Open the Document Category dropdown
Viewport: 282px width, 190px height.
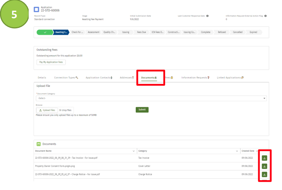(x=151, y=98)
